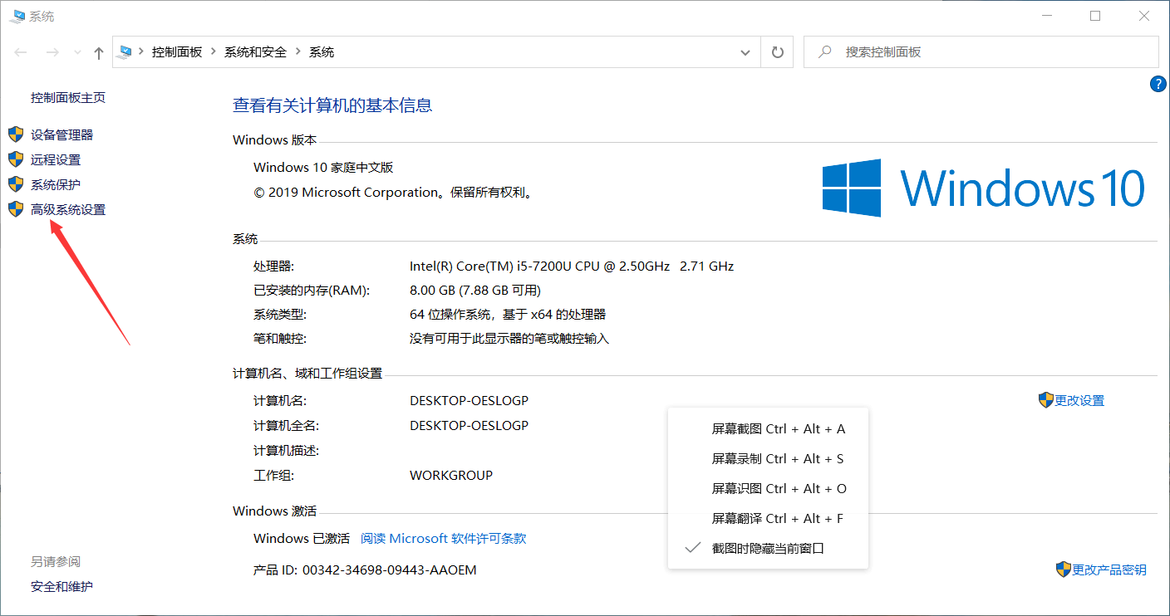Screen dimensions: 1170x616
Task: Click the heading 查看有关计算机的基本信息
Action: (332, 105)
